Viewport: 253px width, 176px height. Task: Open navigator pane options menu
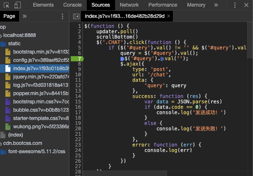pyautogui.click(x=62, y=16)
